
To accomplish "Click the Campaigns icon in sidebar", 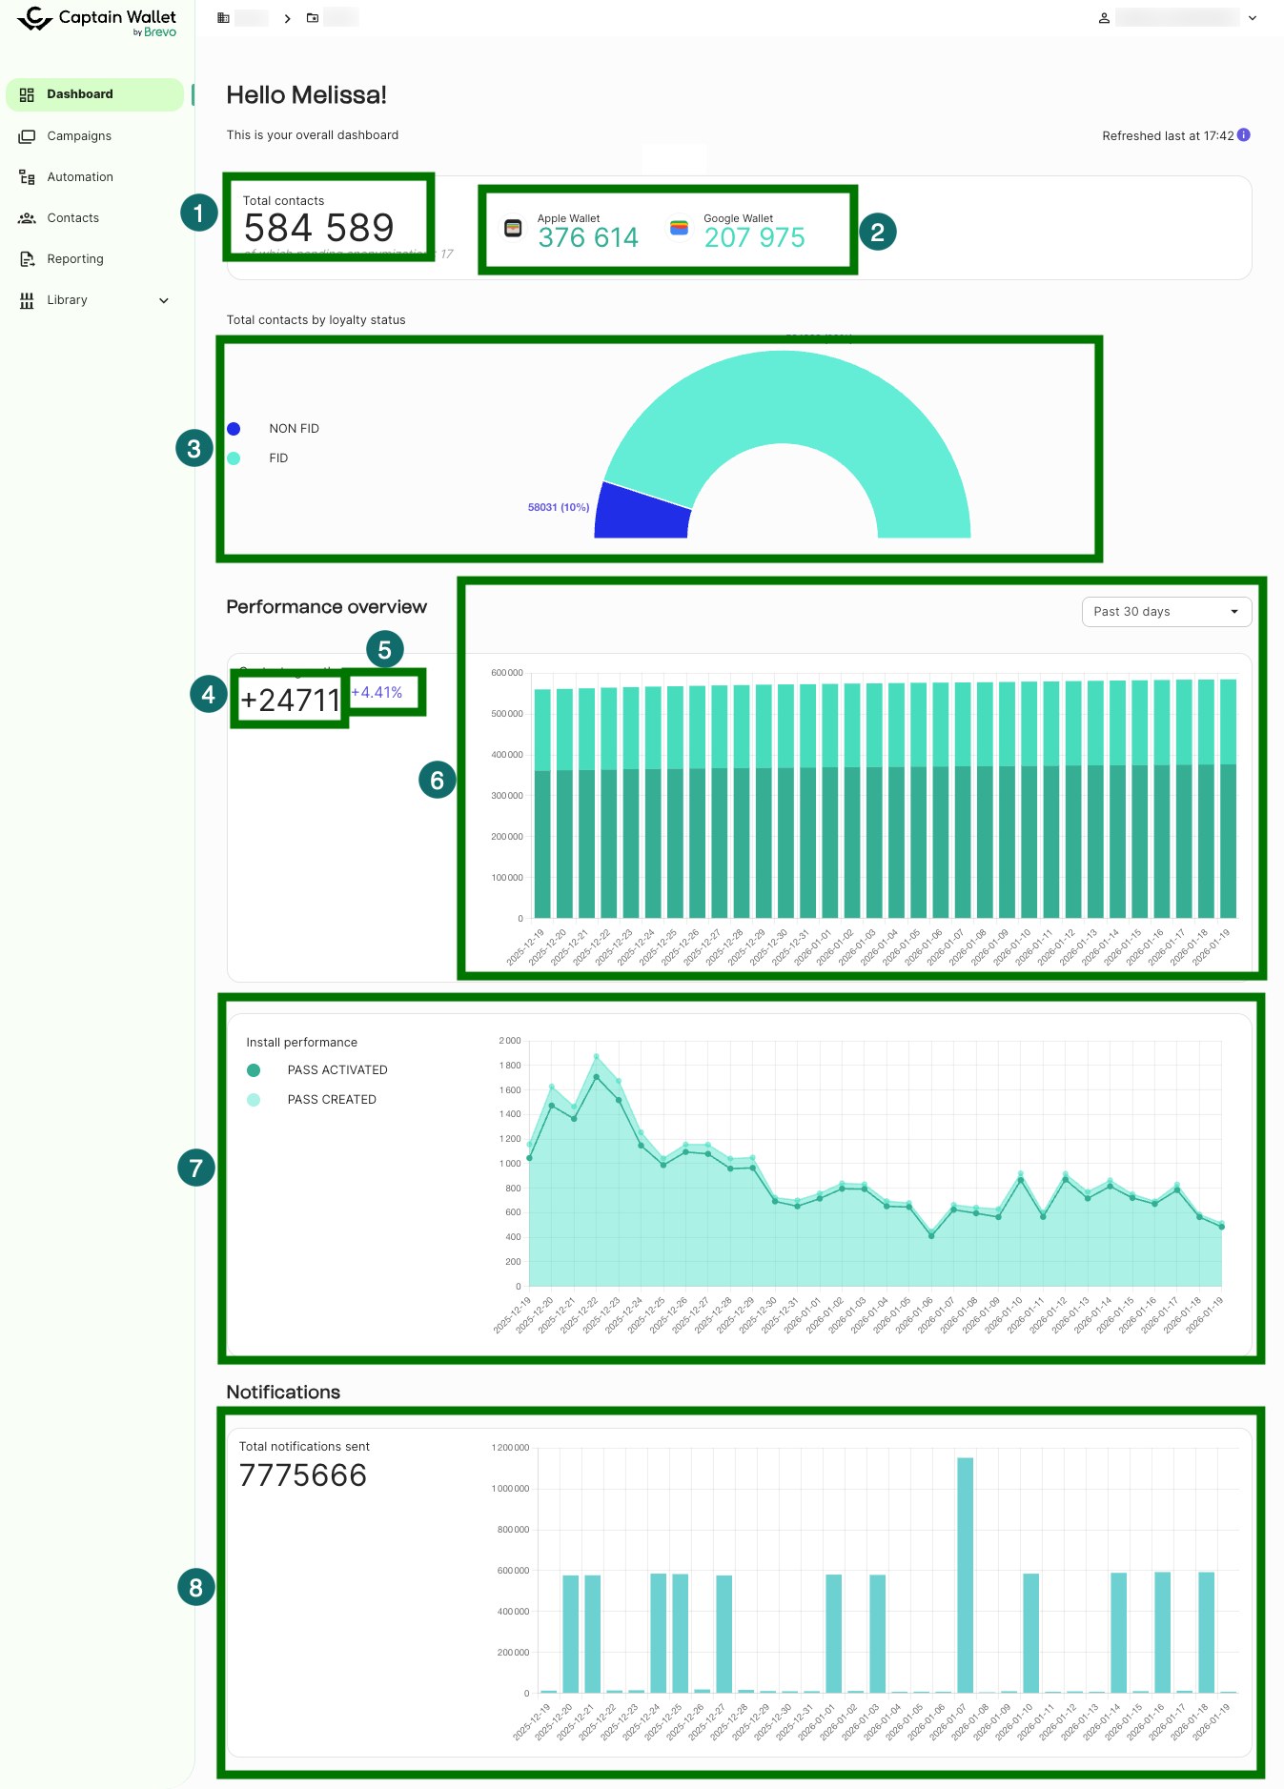I will [27, 136].
